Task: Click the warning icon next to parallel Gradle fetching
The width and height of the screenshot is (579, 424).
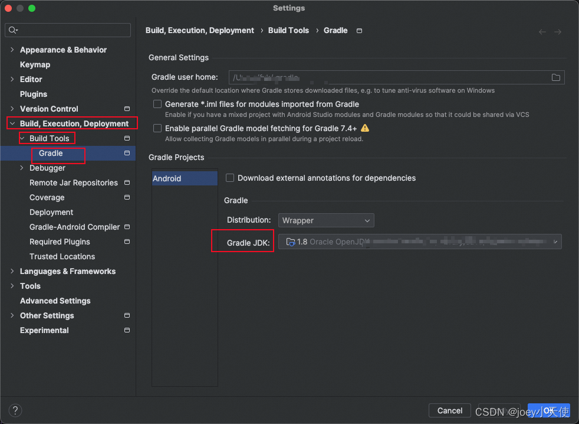Action: (365, 128)
